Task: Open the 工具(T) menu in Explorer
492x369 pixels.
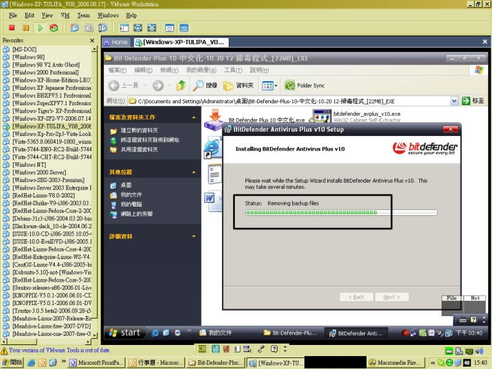Action: point(233,70)
